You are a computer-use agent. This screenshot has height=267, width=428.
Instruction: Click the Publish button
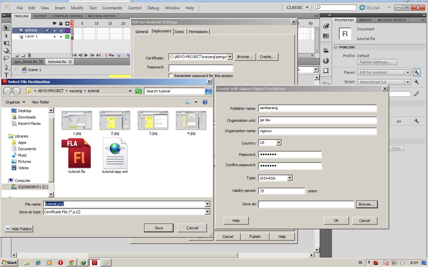(255, 236)
